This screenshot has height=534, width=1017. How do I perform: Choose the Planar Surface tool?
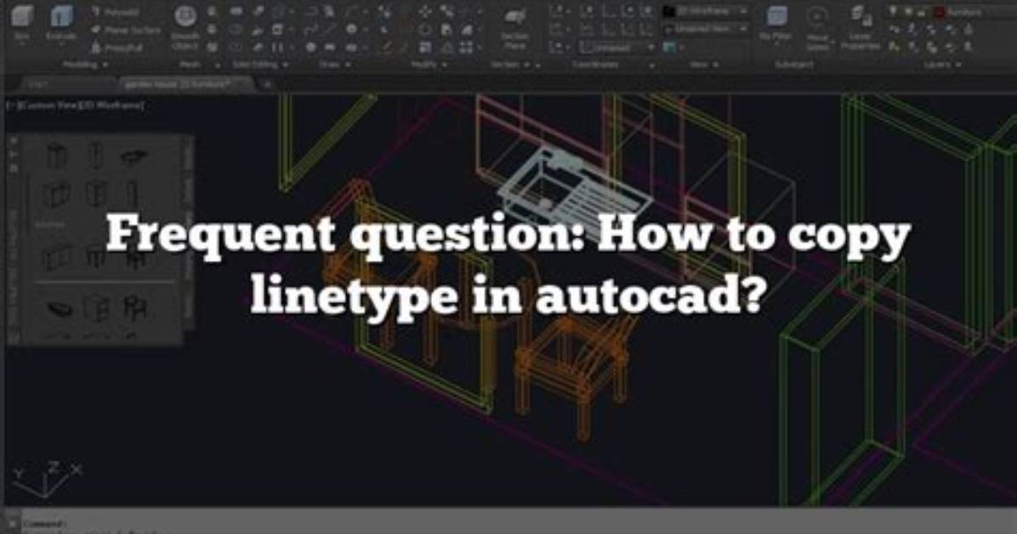tap(126, 30)
